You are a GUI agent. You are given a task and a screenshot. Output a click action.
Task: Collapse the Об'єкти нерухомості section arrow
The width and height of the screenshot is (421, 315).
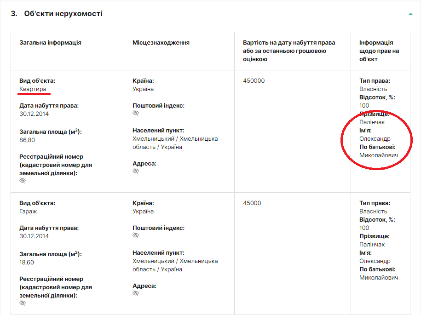coord(410,14)
